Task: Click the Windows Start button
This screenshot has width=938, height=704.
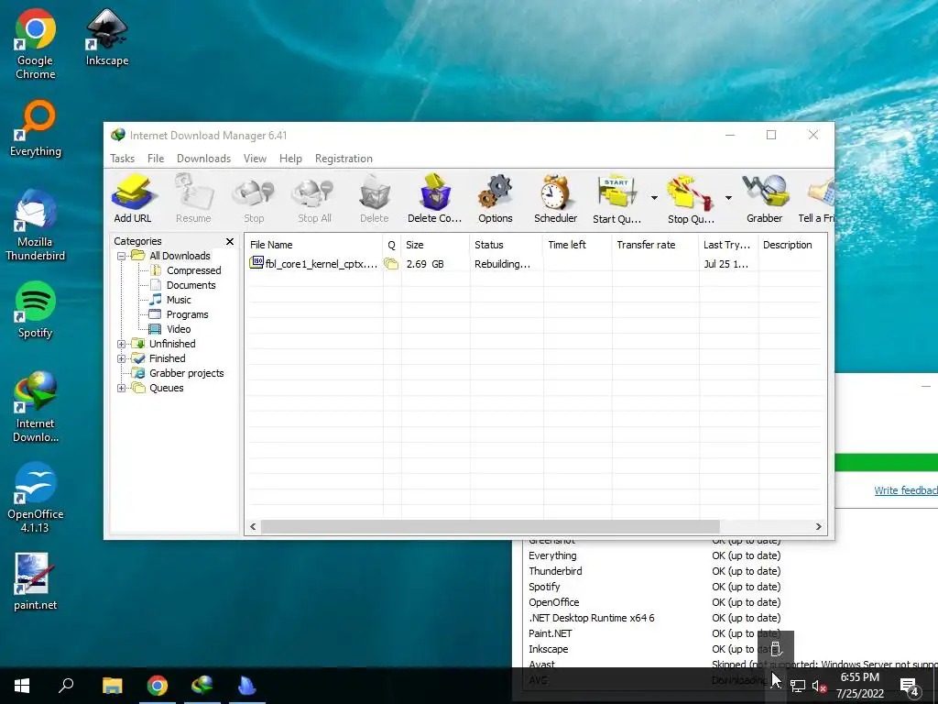Action: pos(22,686)
